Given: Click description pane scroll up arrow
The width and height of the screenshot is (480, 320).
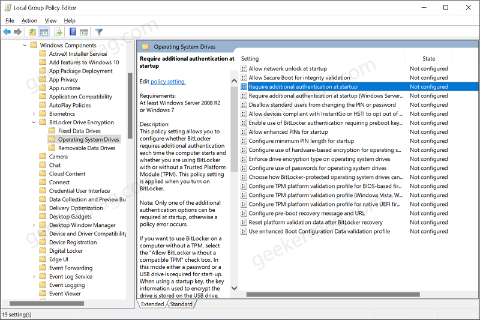Looking at the screenshot, I should 234,80.
